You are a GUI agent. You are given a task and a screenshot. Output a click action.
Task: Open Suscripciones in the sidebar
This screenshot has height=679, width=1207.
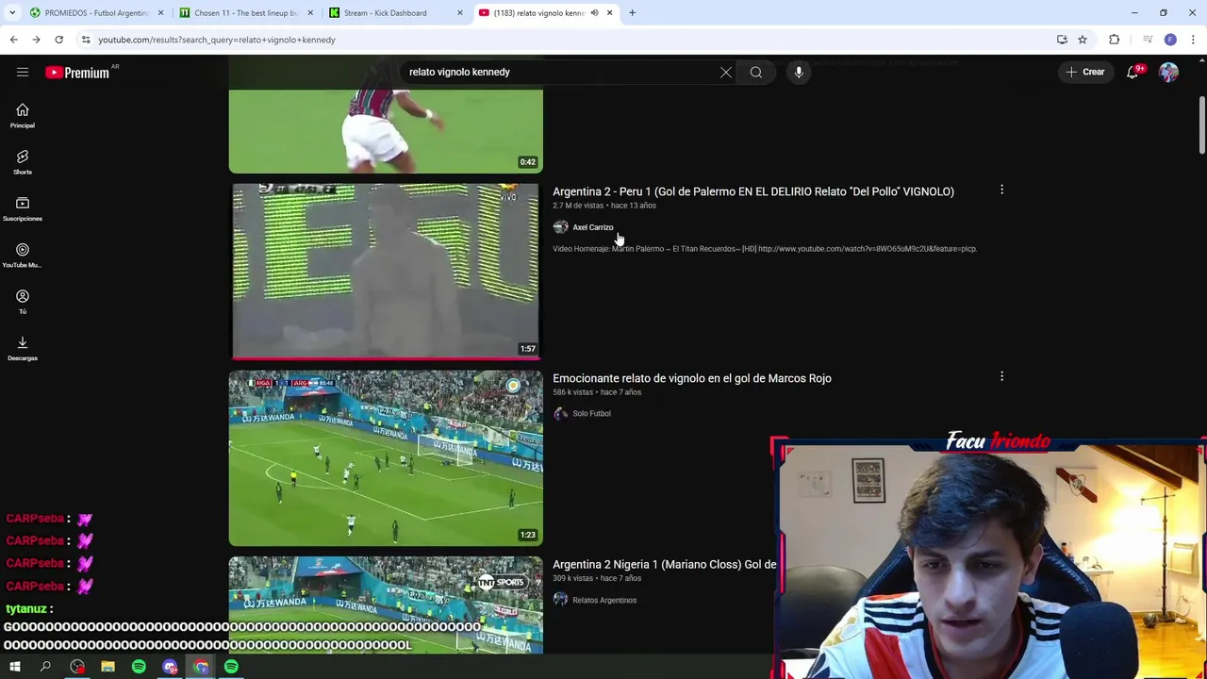[23, 209]
